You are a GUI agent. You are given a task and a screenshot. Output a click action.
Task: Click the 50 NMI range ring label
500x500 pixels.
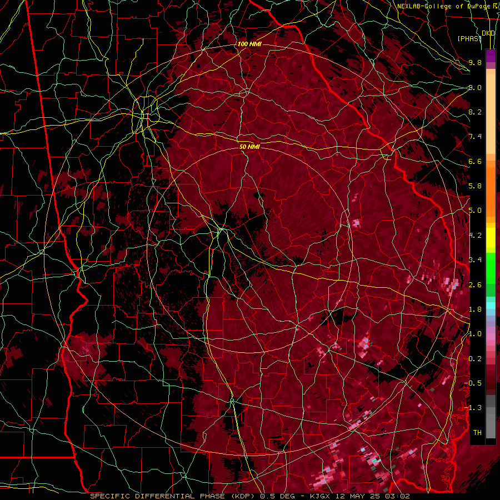pyautogui.click(x=249, y=147)
